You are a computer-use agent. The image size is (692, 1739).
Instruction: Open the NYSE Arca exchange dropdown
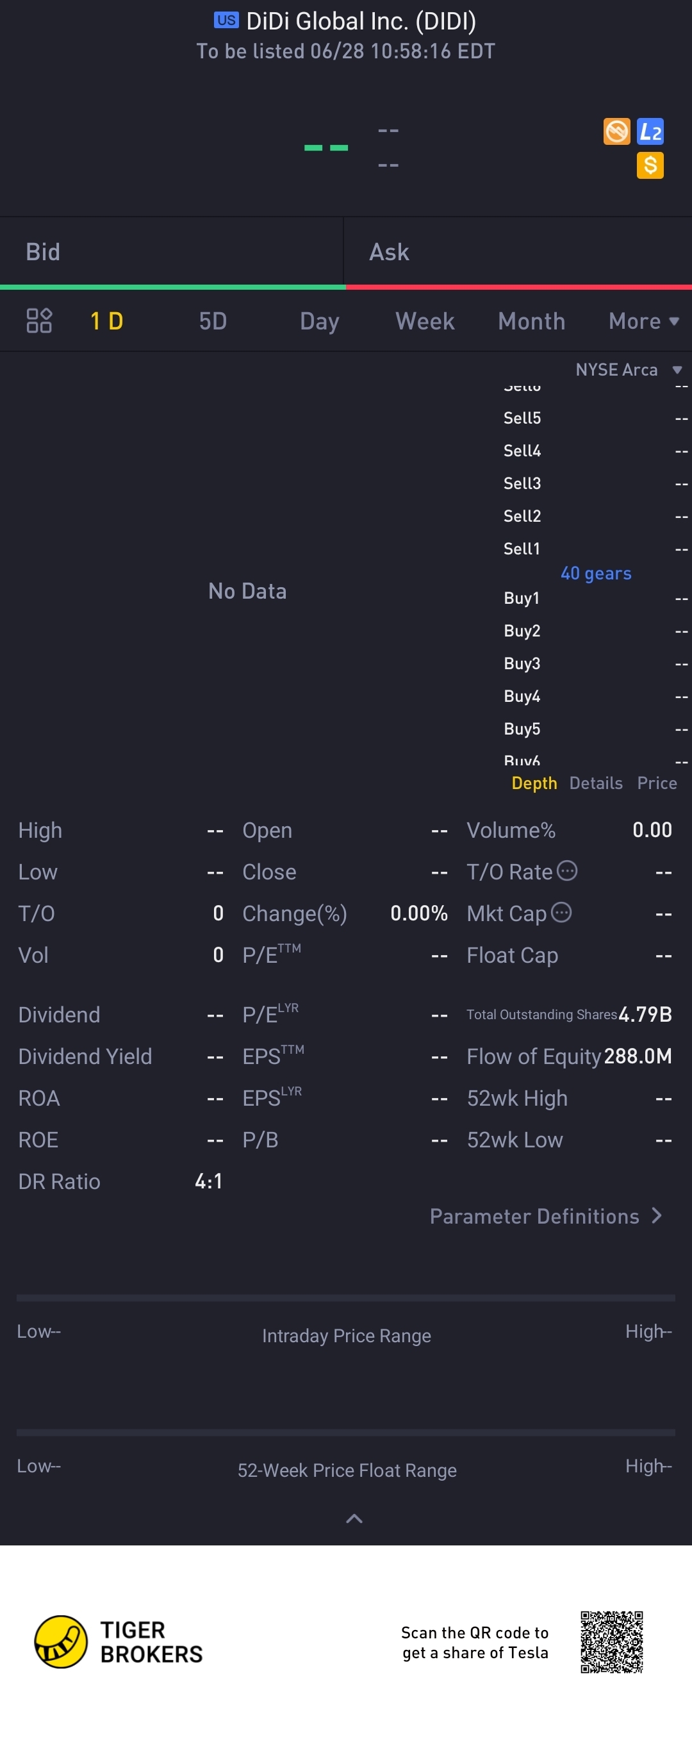629,370
